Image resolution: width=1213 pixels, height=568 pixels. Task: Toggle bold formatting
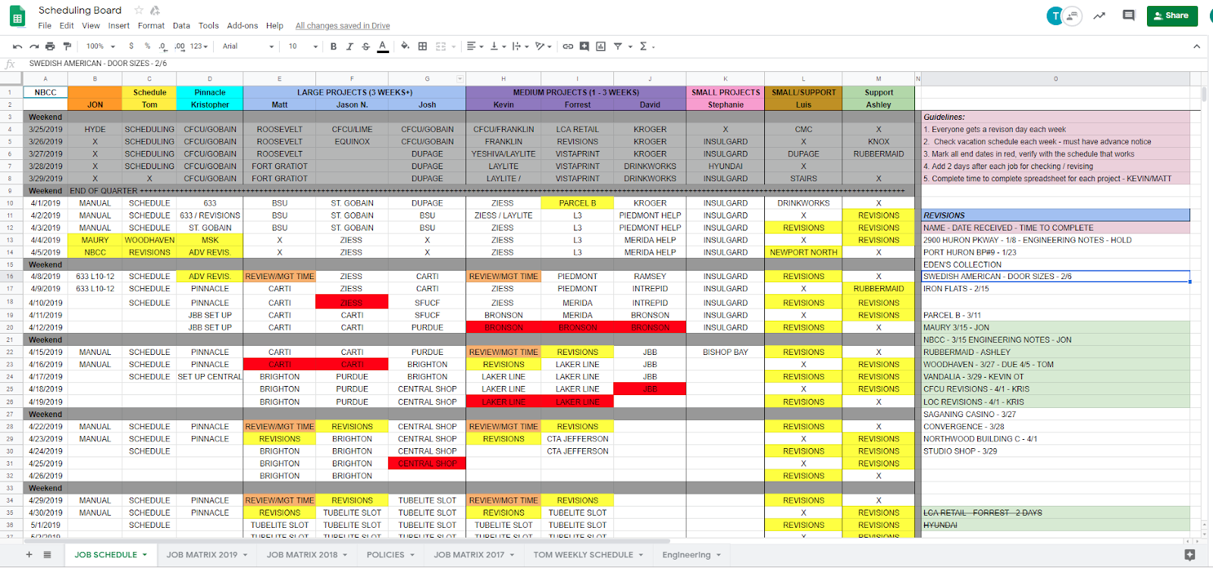pyautogui.click(x=334, y=46)
